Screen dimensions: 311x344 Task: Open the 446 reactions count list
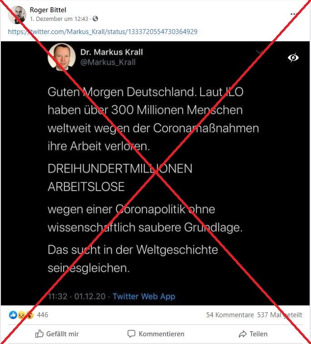click(43, 315)
